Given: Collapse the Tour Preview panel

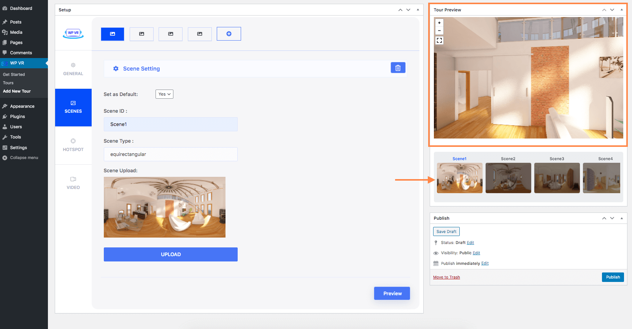Looking at the screenshot, I should point(622,10).
